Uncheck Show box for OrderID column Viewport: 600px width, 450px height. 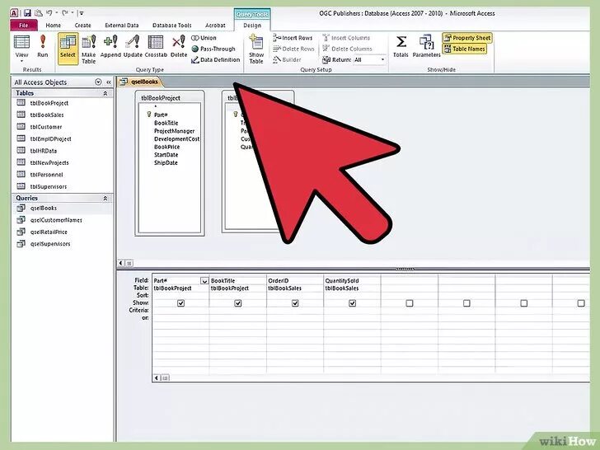click(295, 303)
